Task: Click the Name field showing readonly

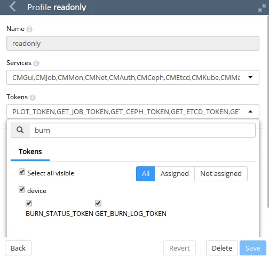Action: [133, 43]
